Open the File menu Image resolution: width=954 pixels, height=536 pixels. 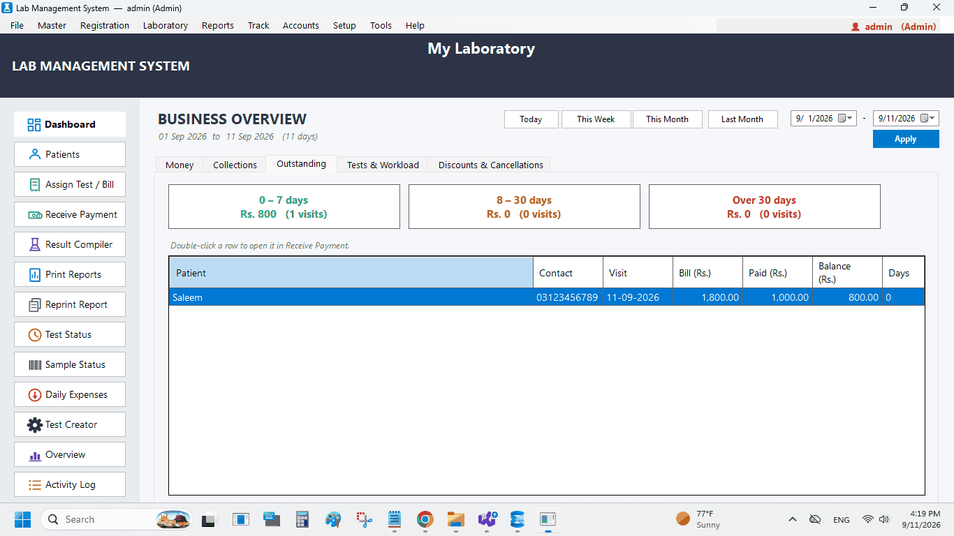17,25
